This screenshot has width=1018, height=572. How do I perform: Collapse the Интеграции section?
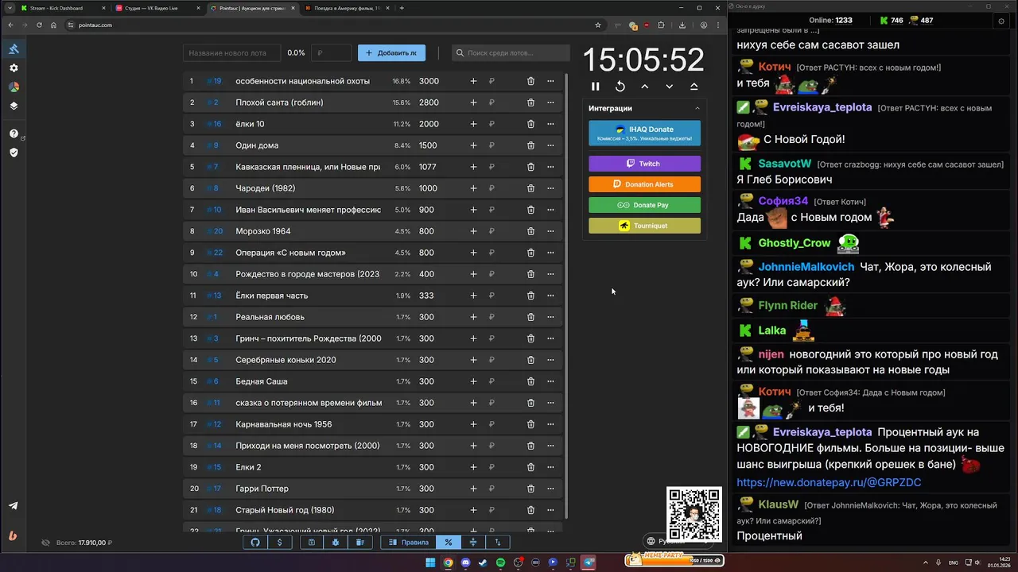coord(697,108)
